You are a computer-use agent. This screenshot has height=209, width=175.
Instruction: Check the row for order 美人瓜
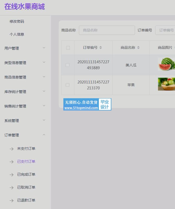pyautogui.click(x=68, y=65)
